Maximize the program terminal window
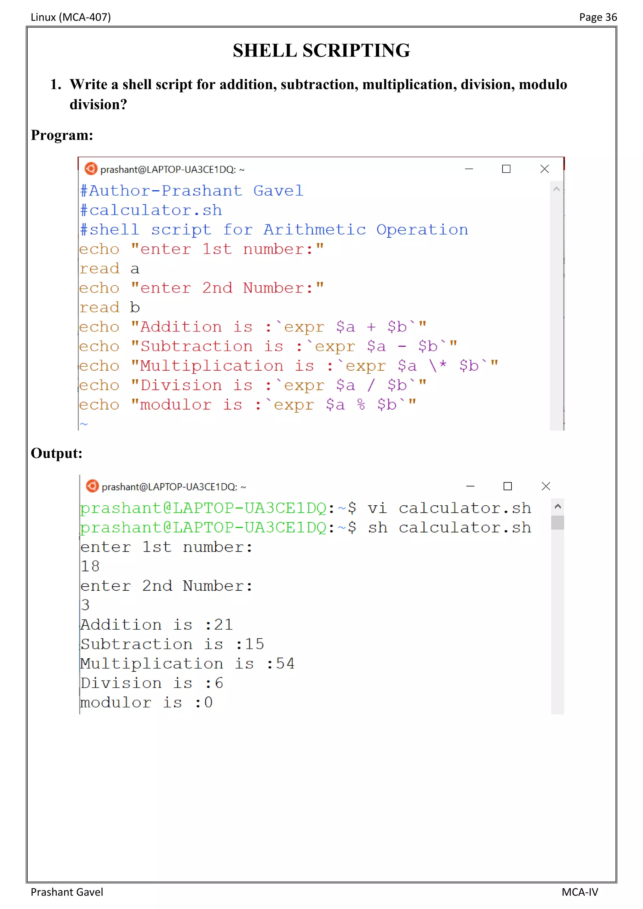 [x=506, y=169]
